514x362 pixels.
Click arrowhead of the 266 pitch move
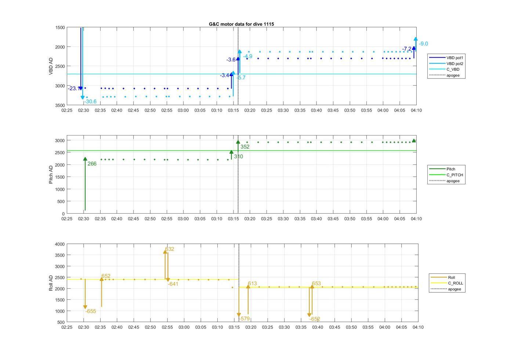[85, 159]
